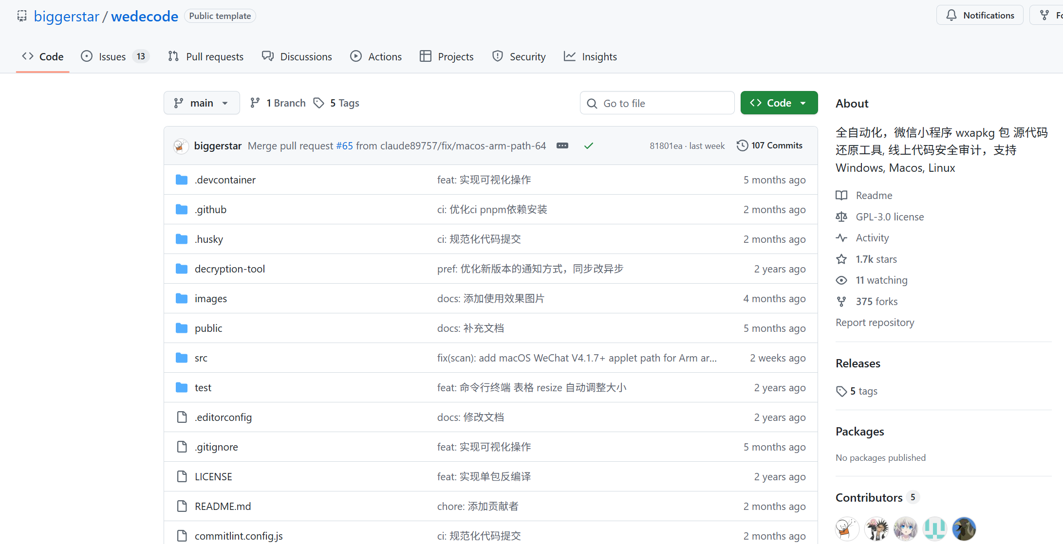This screenshot has width=1063, height=544.
Task: Click the GPL-3.0 license link
Action: click(889, 217)
